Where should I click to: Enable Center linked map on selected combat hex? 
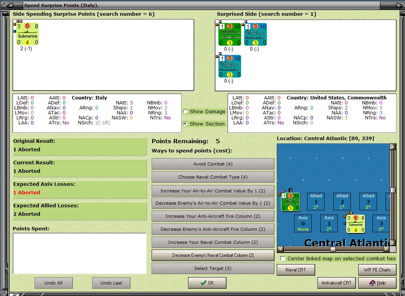tap(283, 258)
